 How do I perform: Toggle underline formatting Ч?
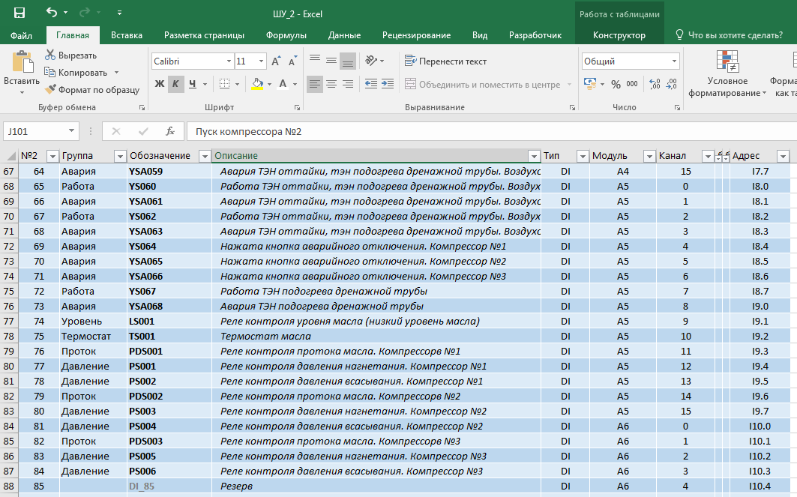[192, 84]
